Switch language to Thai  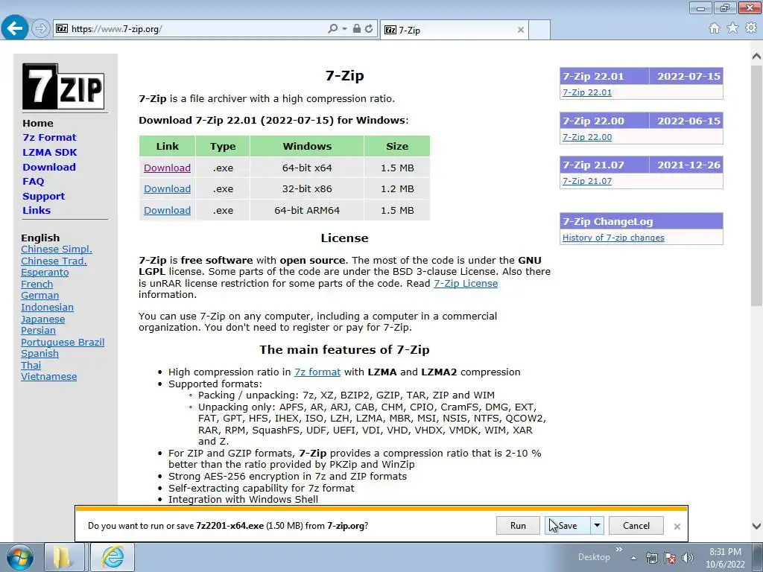click(31, 365)
